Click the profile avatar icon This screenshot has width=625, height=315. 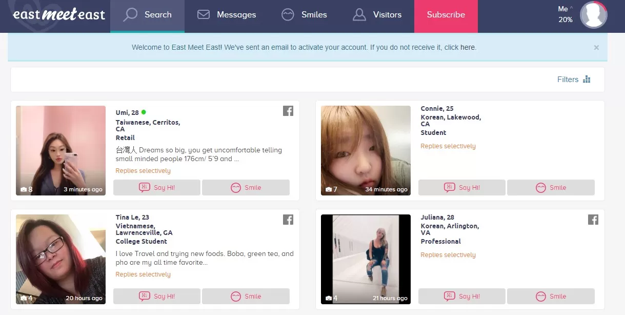click(x=593, y=15)
